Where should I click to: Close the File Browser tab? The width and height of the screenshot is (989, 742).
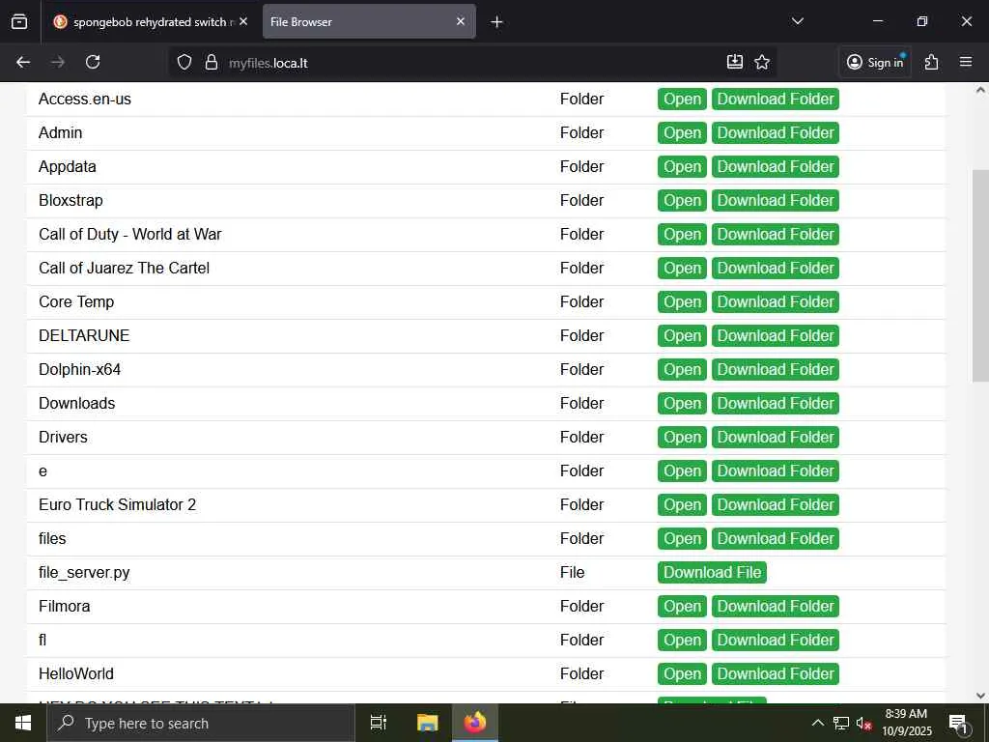(461, 21)
